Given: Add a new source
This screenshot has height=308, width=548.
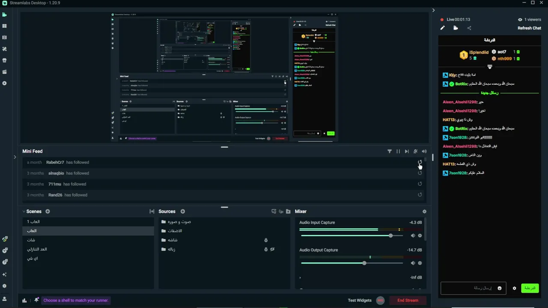Looking at the screenshot, I should [182, 211].
